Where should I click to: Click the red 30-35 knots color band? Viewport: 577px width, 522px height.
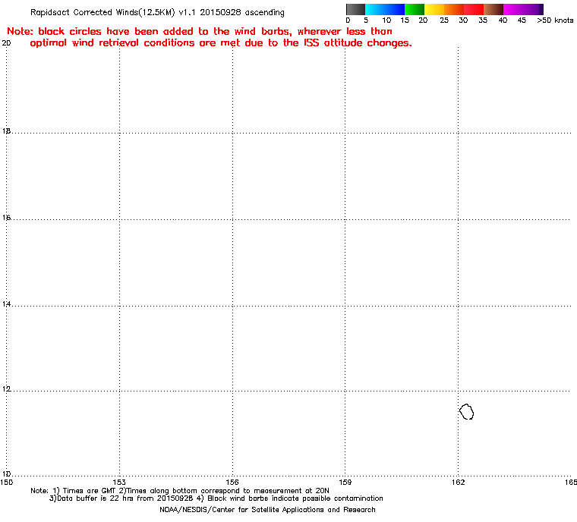click(x=474, y=9)
